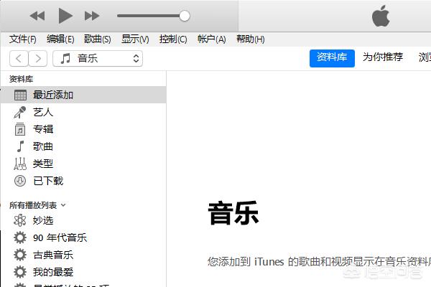The image size is (431, 287).
Task: Click the gear icon beside 90 年代音乐
Action: coord(20,237)
